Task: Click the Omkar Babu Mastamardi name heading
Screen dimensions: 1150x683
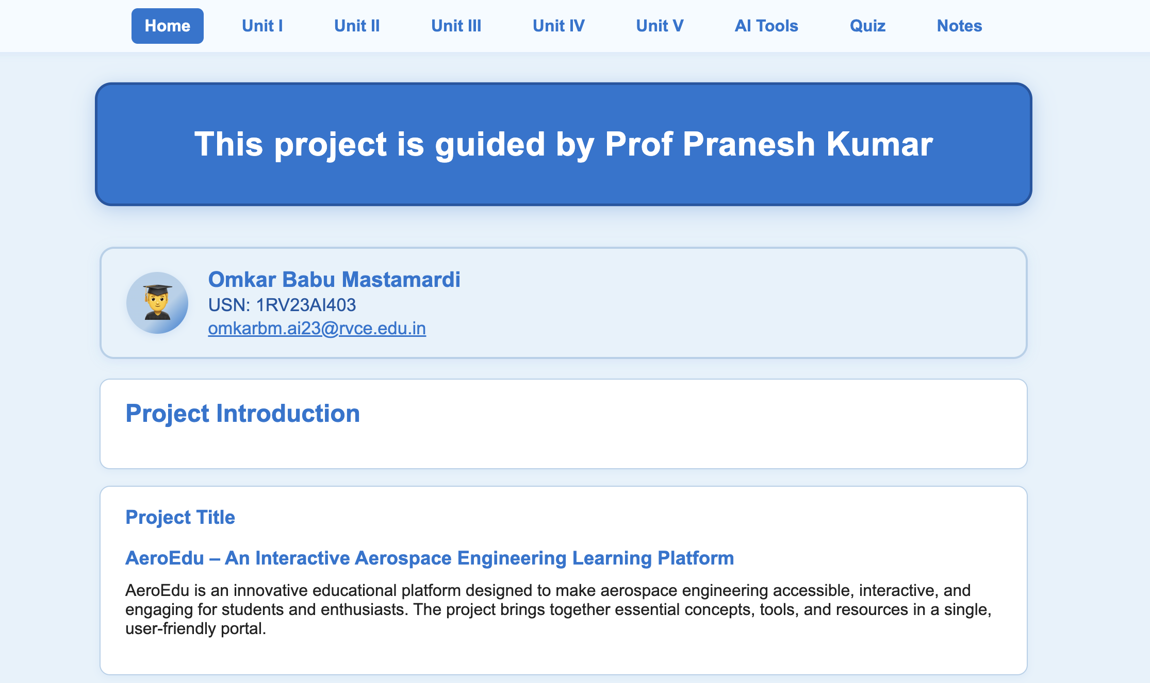Action: pos(334,279)
